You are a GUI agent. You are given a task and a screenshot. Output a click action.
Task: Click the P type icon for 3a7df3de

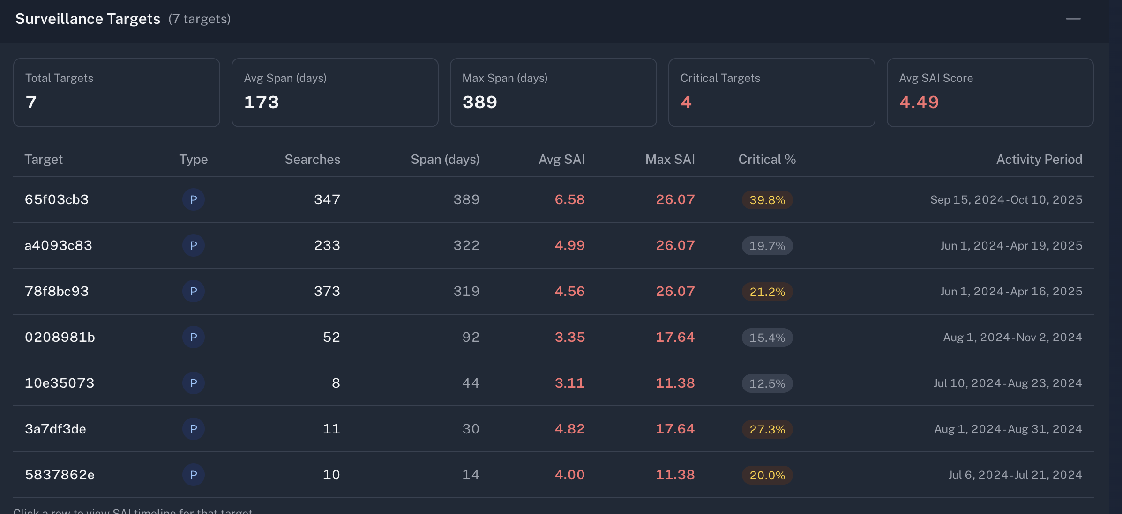pos(193,429)
